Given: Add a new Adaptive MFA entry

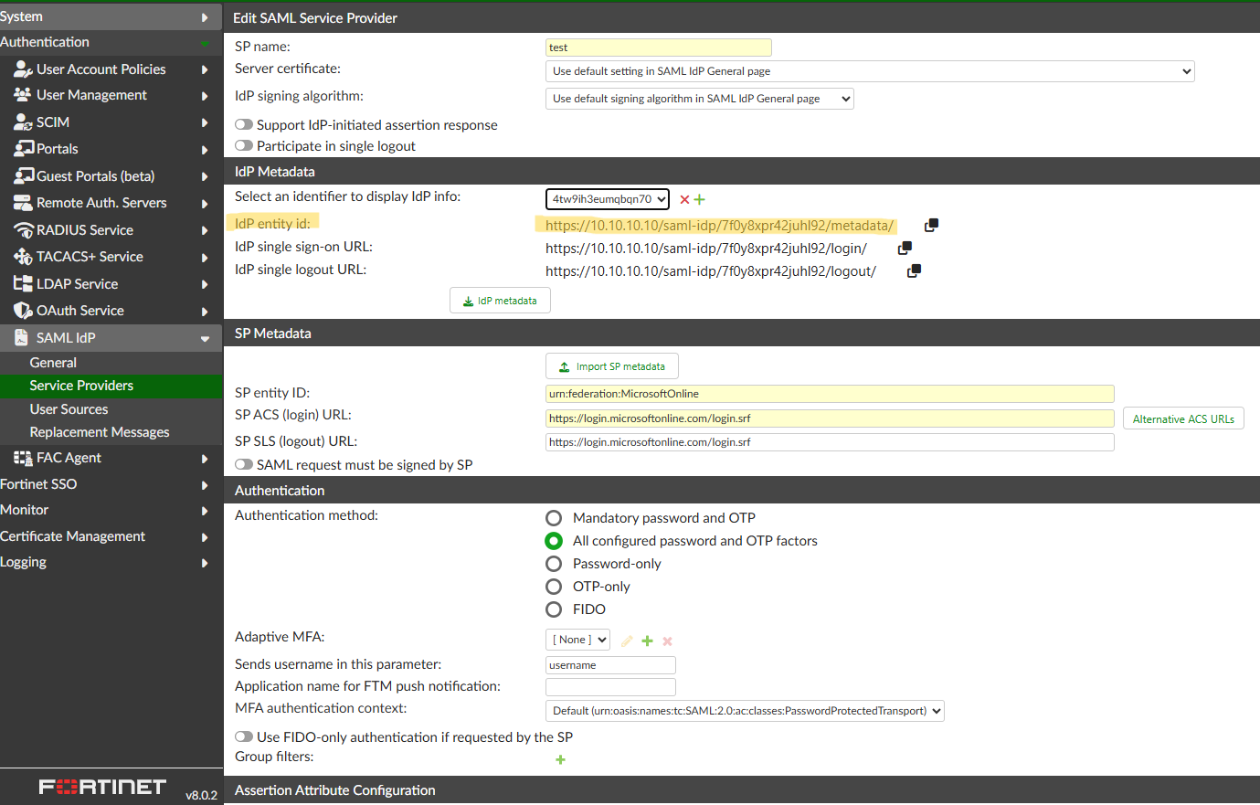Looking at the screenshot, I should click(x=647, y=641).
